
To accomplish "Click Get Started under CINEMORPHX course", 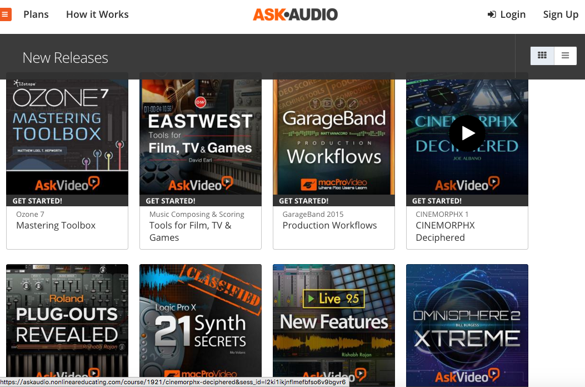I will click(x=437, y=201).
